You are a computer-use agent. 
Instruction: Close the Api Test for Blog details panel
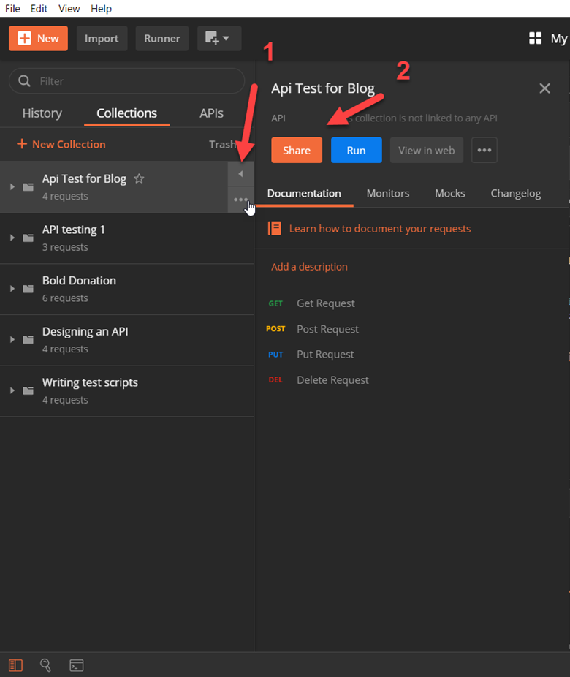click(x=544, y=88)
